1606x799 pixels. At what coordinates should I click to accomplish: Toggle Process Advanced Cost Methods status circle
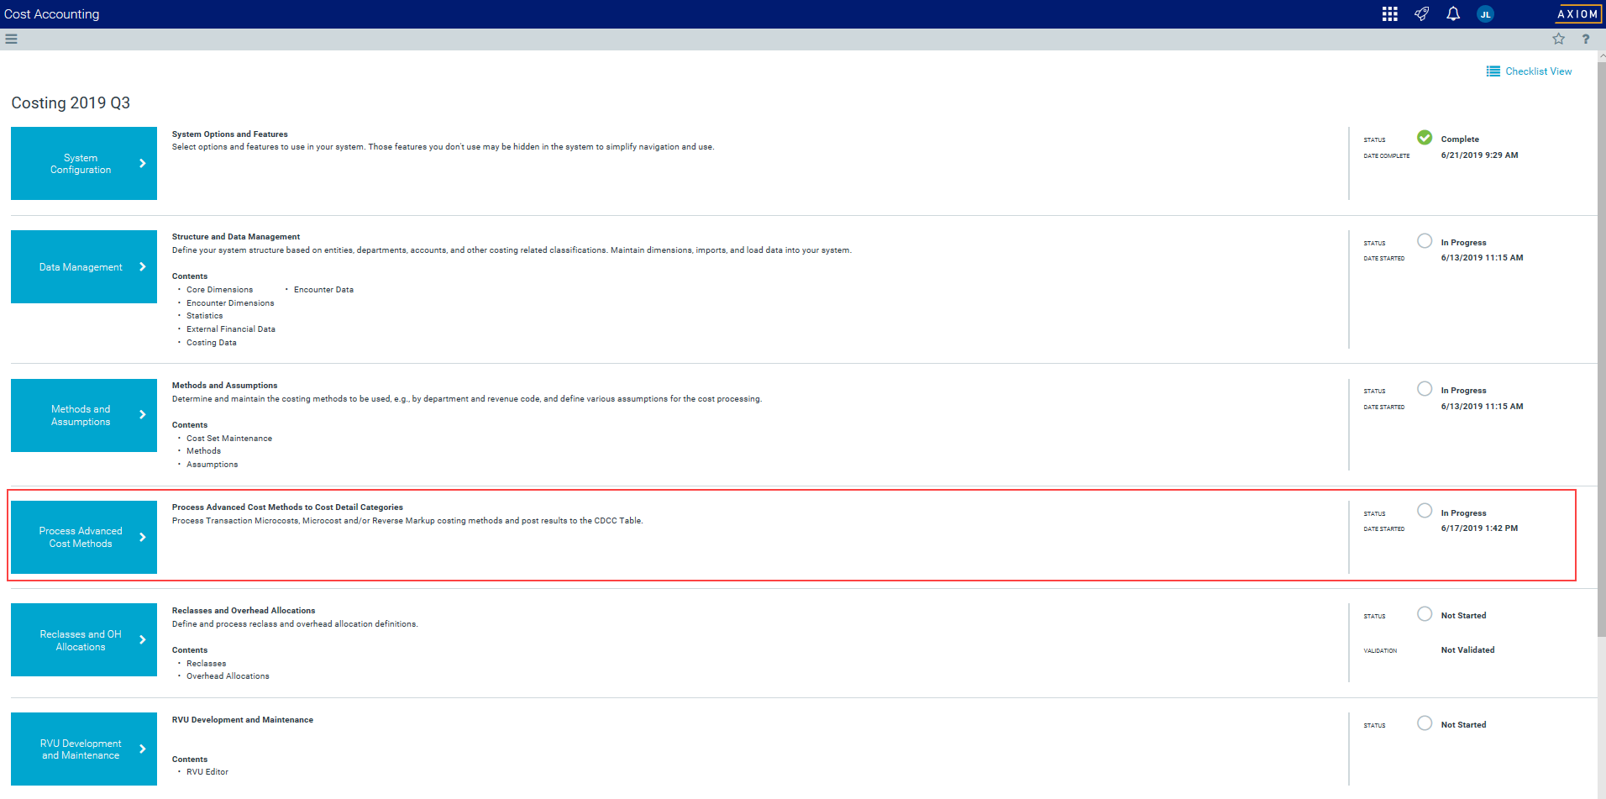point(1425,511)
